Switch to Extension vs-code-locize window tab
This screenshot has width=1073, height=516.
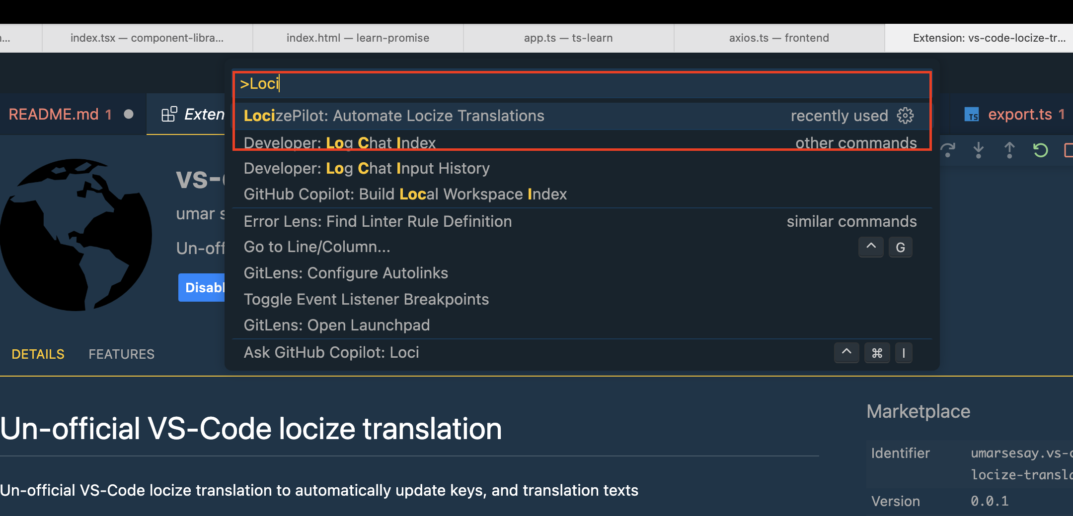point(979,38)
